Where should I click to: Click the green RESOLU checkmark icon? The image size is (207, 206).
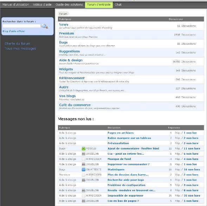83,149
